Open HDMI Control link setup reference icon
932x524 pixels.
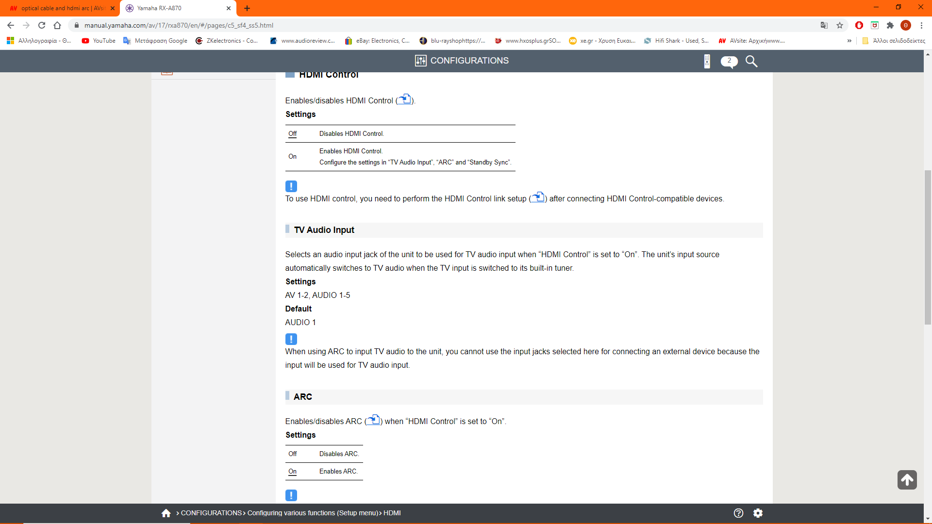(x=537, y=197)
